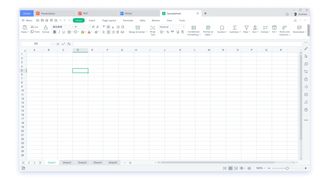Screen dimensions: 329x182
Task: Cut the selection with the scissors icon
Action: coord(32,27)
